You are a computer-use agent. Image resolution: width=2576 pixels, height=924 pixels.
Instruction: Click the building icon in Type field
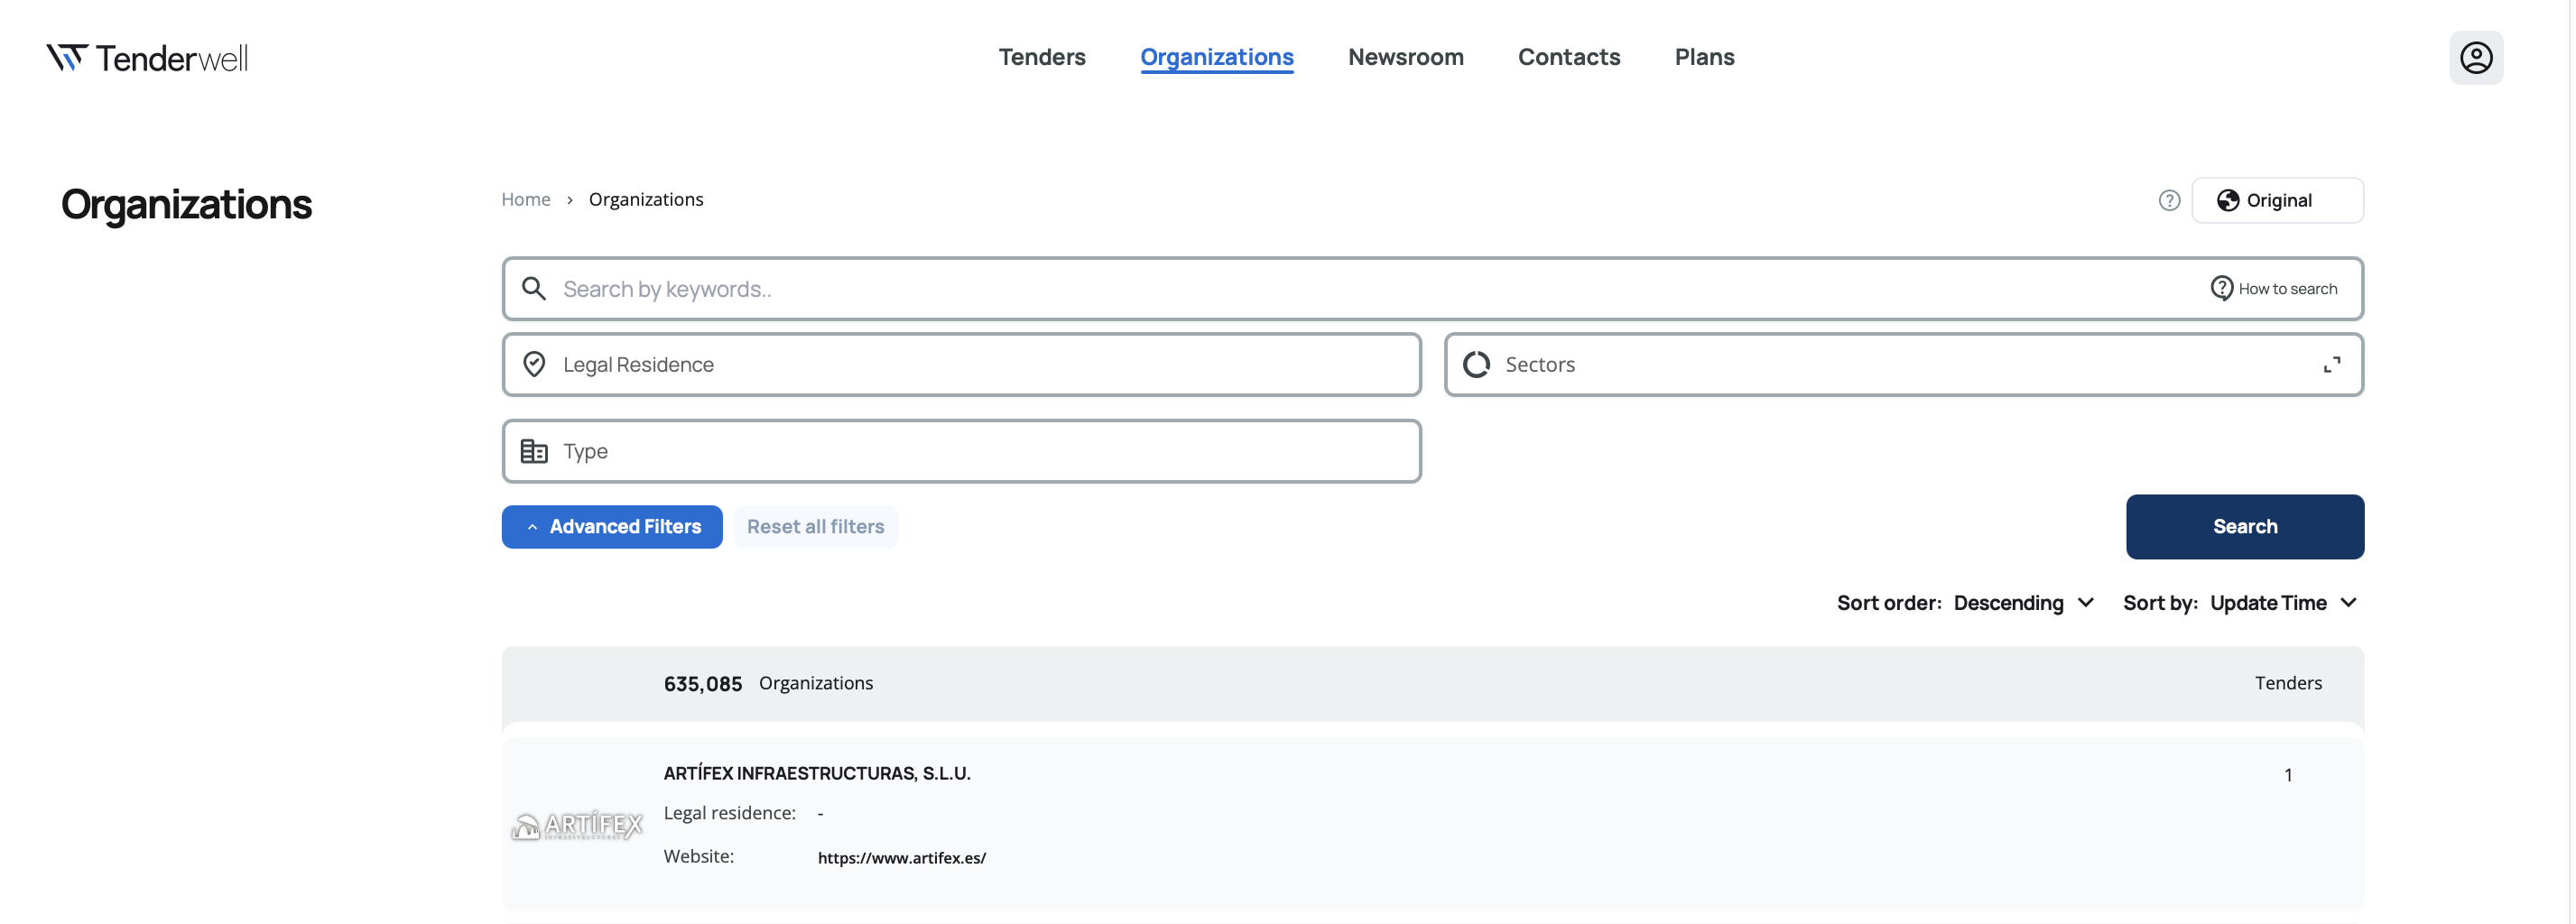(x=534, y=452)
